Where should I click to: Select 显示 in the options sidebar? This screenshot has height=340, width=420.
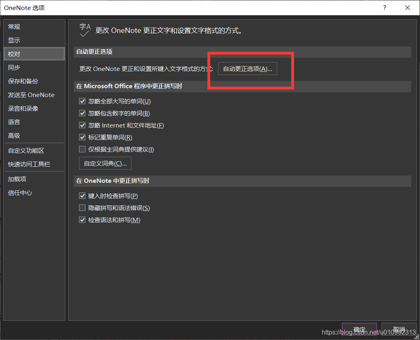point(34,40)
